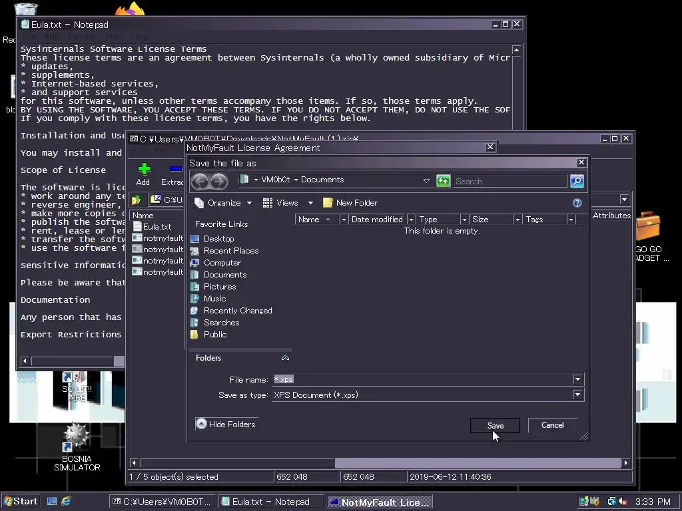Click the Search magnifier icon in Save dialog
682x511 pixels.
(x=577, y=181)
